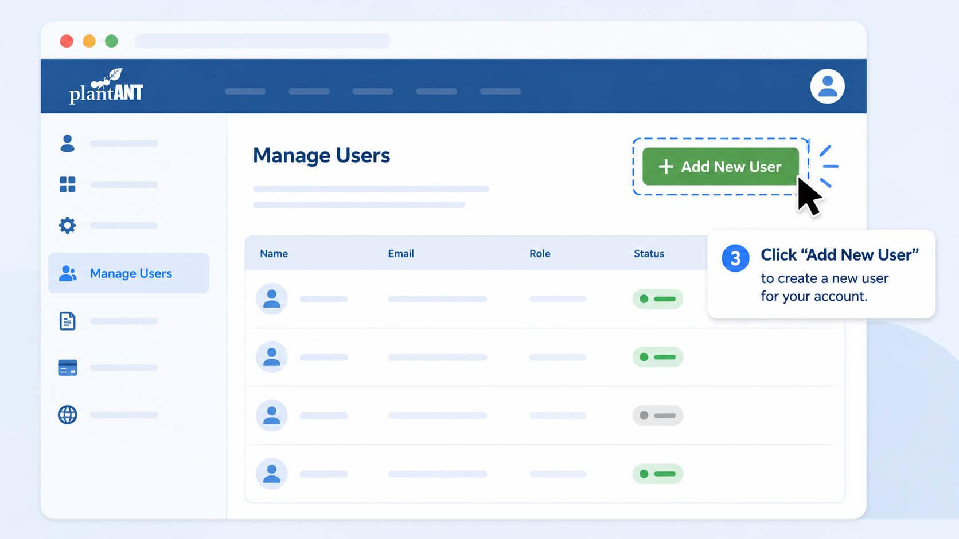Click the green maximize window dot
The image size is (959, 539).
[x=111, y=41]
